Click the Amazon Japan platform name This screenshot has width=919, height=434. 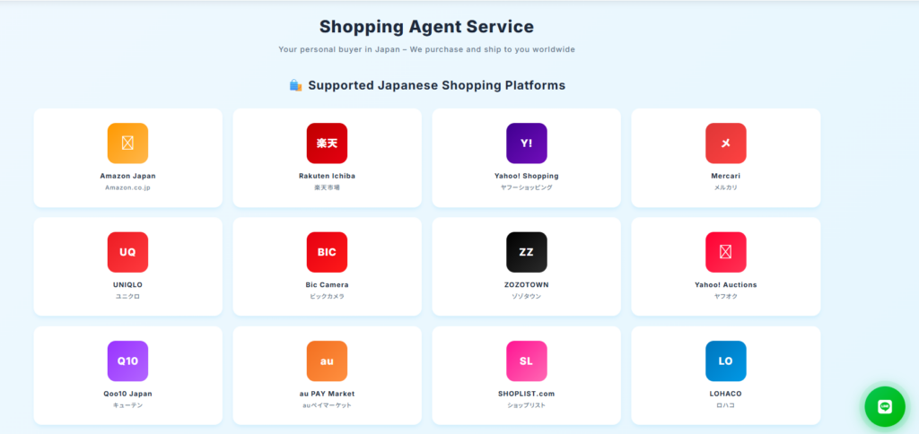127,176
